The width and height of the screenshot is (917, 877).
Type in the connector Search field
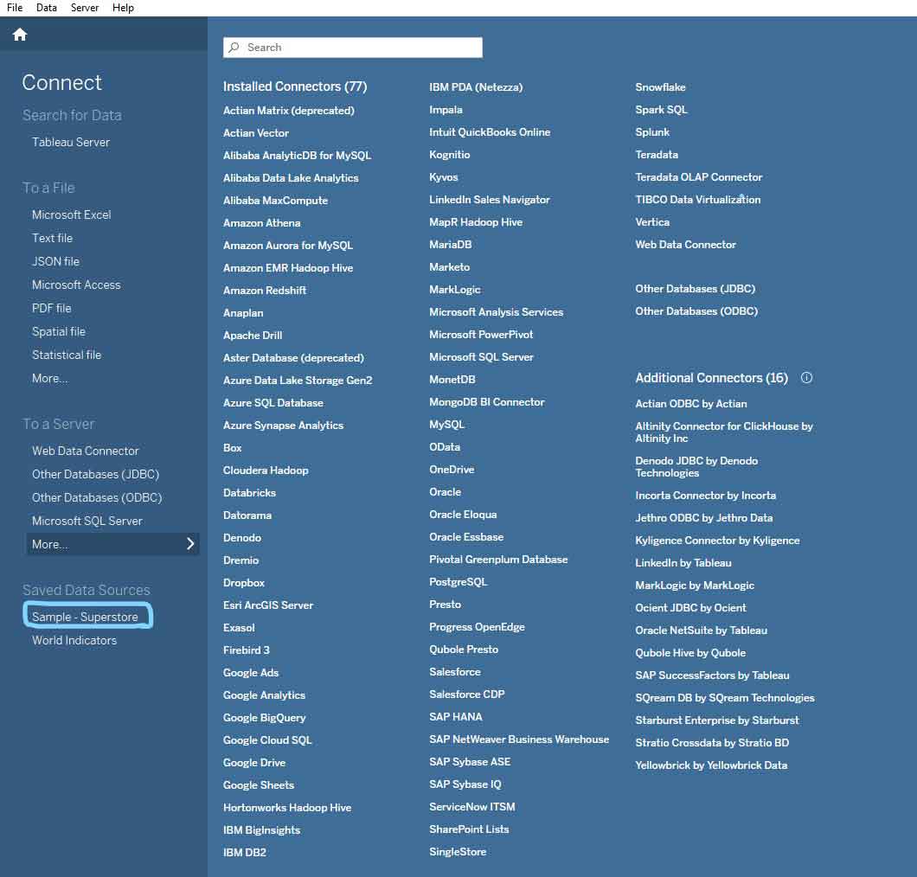click(x=359, y=48)
